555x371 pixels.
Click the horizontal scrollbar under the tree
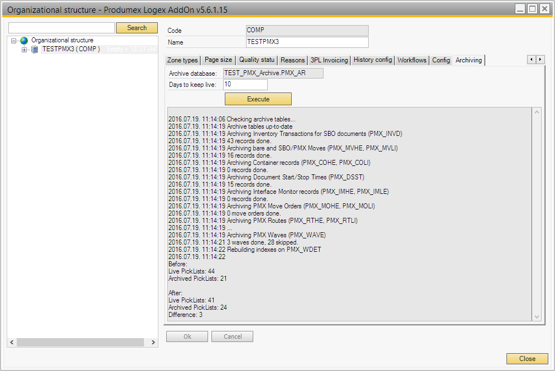tap(82, 342)
